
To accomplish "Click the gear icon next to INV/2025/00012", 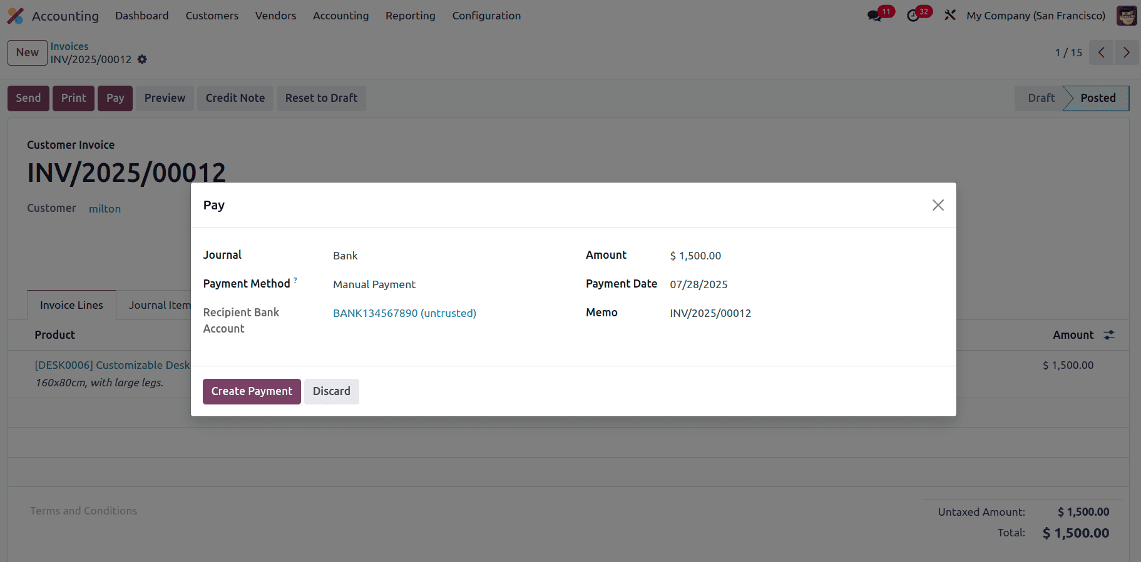I will (142, 59).
